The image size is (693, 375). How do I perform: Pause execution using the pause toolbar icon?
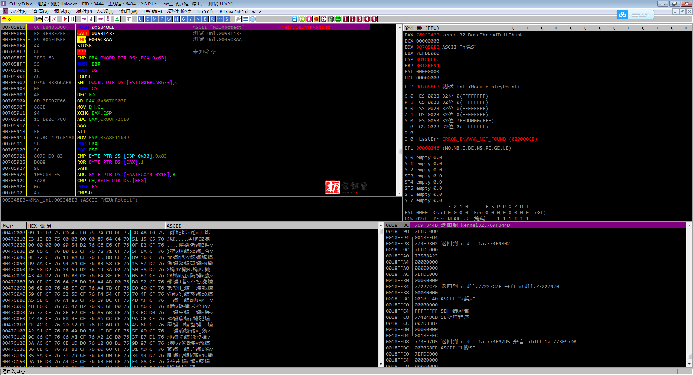click(73, 19)
